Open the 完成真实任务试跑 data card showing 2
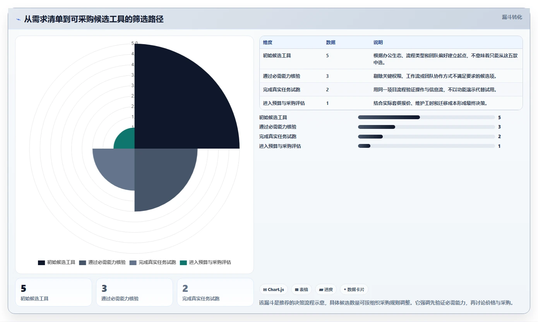The image size is (538, 322). tap(215, 292)
